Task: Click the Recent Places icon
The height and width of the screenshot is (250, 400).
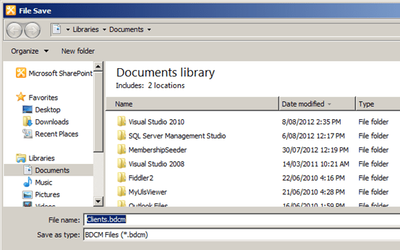Action: 28,134
